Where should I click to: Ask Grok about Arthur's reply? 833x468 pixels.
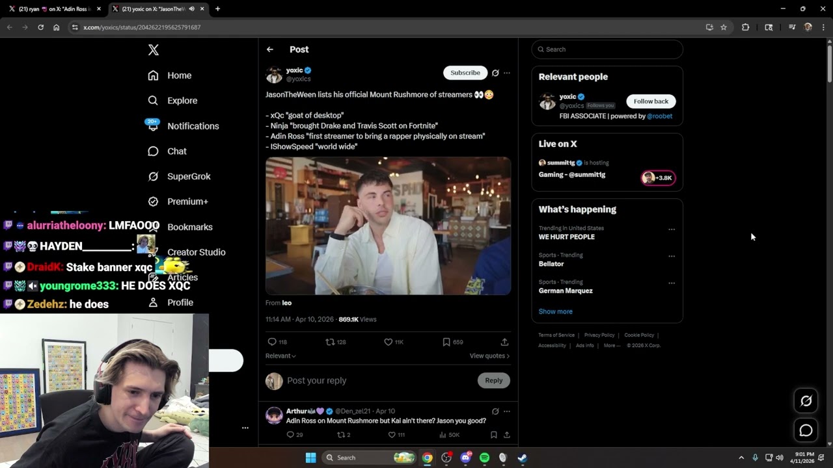click(x=495, y=411)
